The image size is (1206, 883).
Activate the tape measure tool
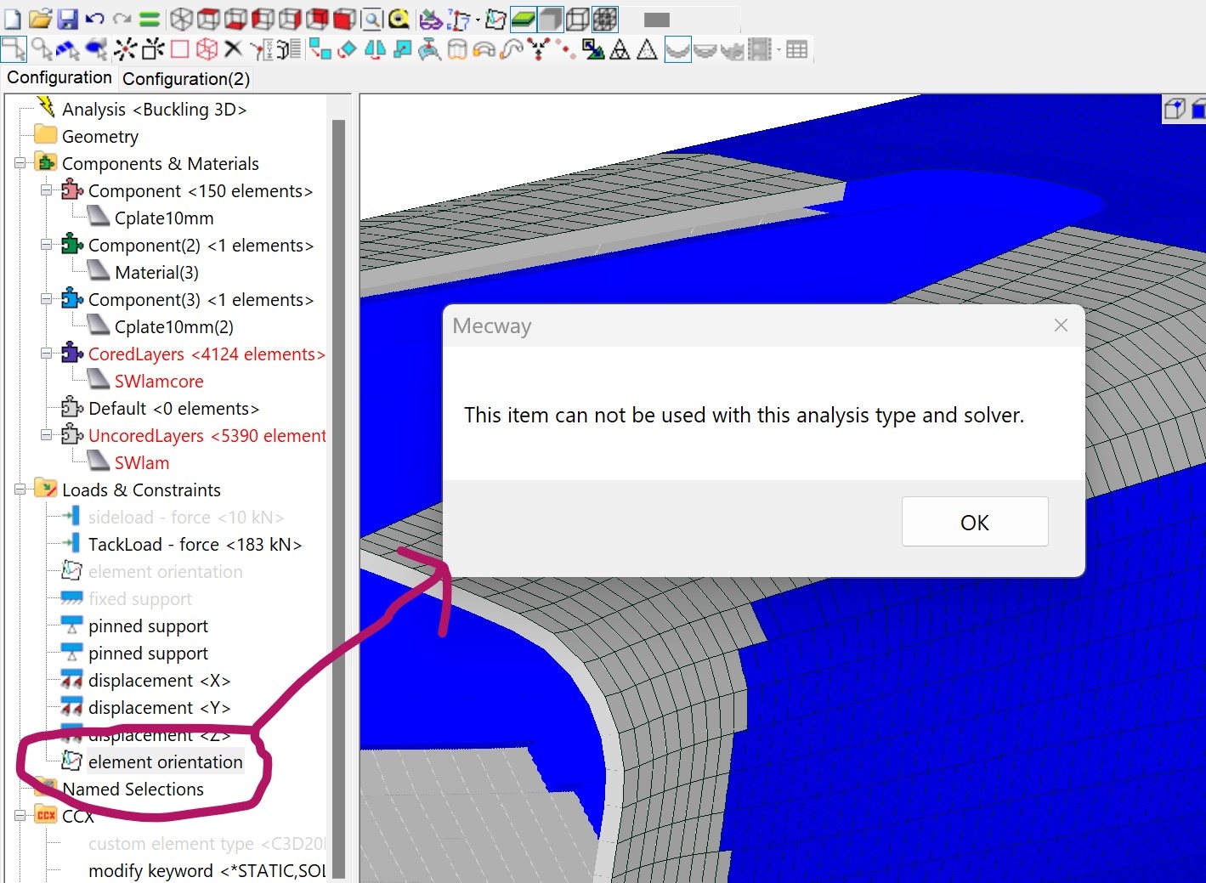click(399, 19)
